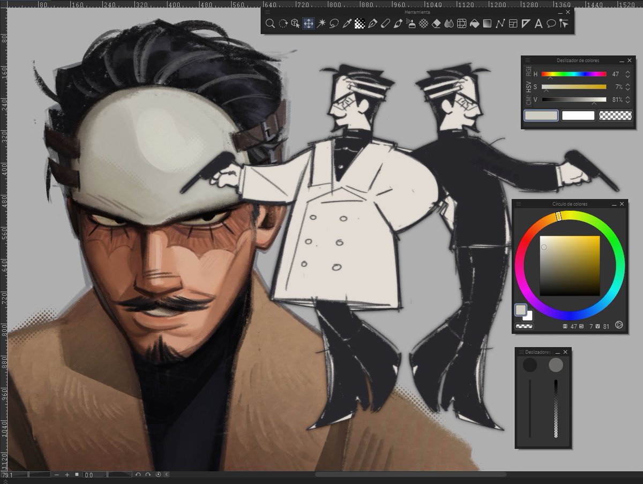
Task: Select transparent color swatch in slider panel
Action: click(615, 116)
